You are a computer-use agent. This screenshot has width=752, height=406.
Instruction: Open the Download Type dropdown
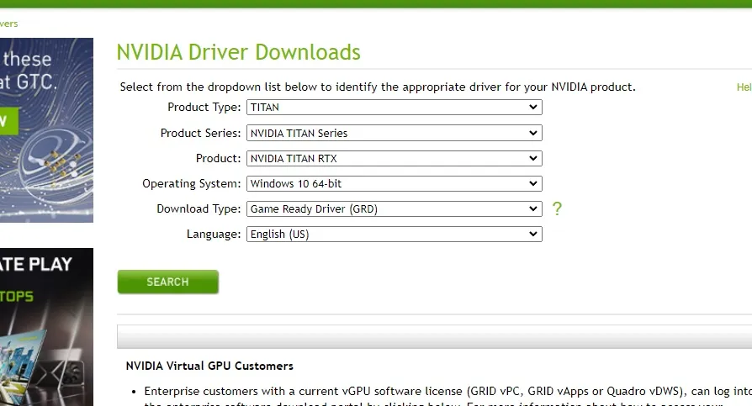[395, 209]
